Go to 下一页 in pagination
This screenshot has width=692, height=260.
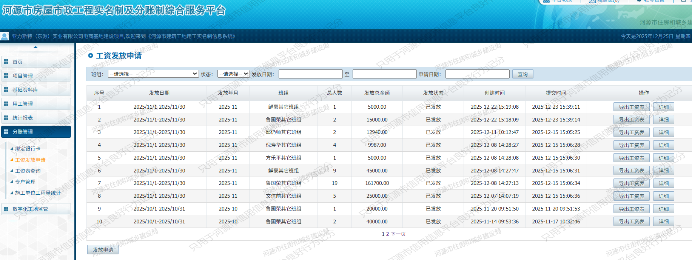coord(398,234)
